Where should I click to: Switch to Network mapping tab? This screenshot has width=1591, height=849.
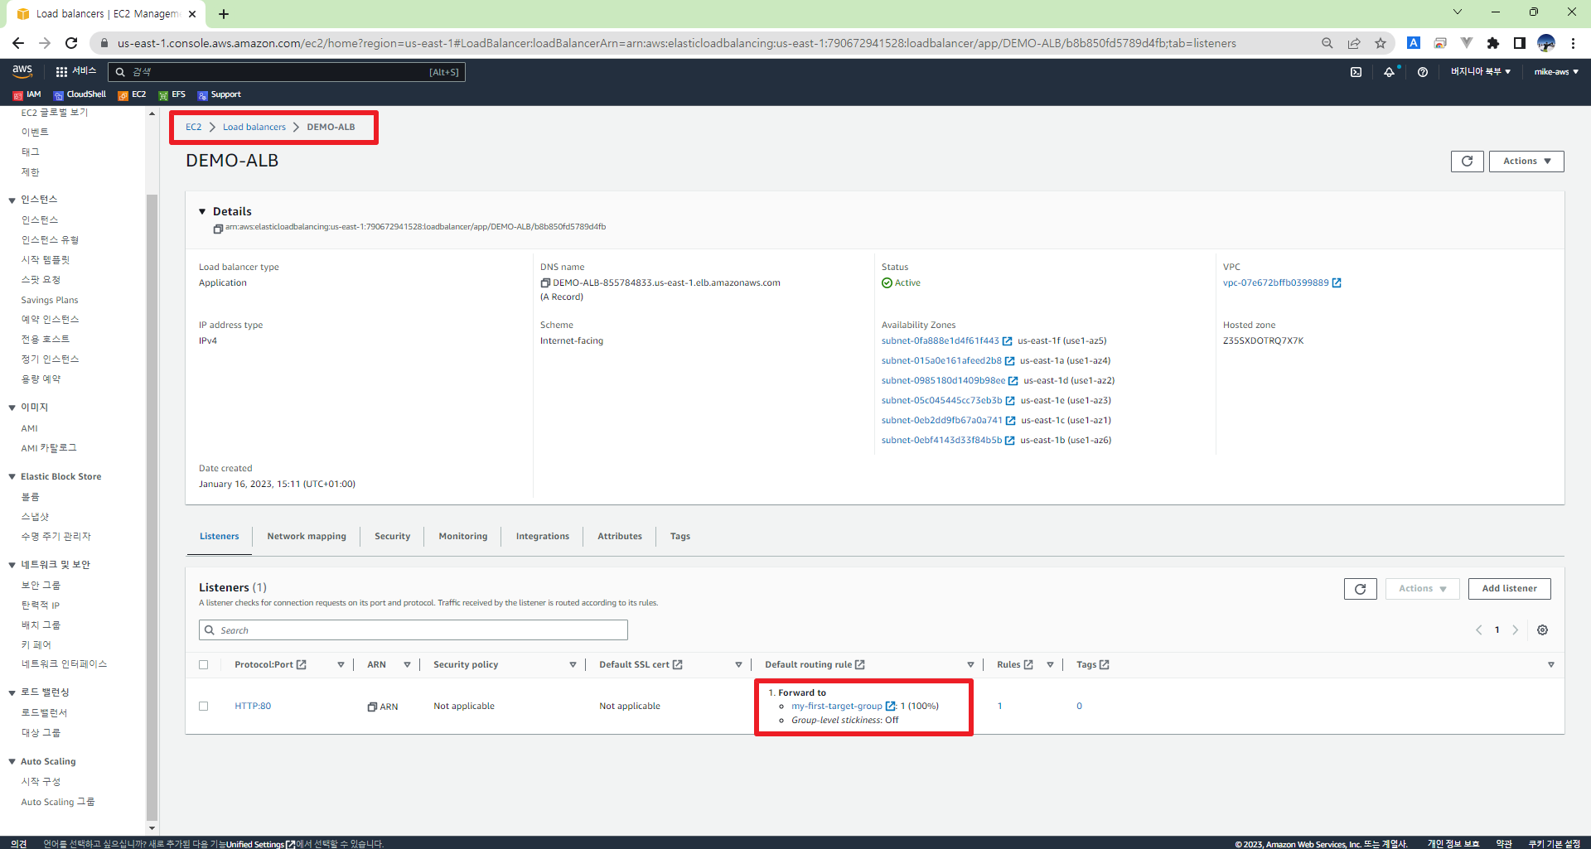pyautogui.click(x=307, y=537)
